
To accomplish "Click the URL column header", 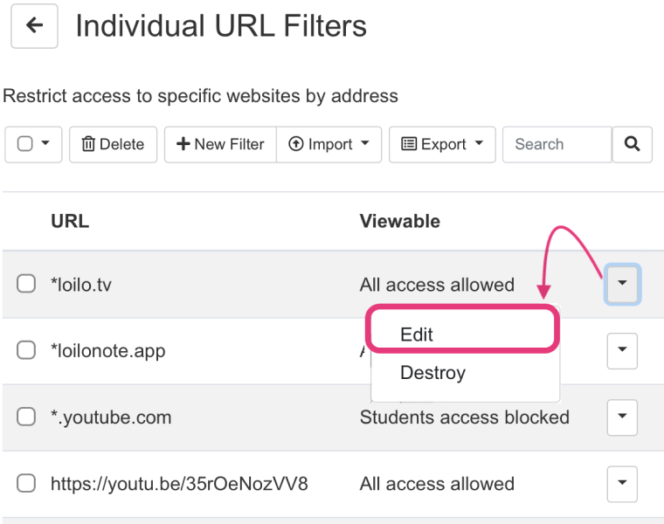I will click(x=70, y=221).
